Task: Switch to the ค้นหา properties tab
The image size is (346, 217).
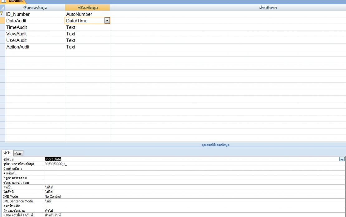Action: click(18, 153)
